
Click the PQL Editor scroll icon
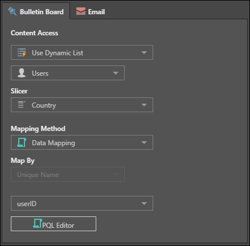click(38, 223)
